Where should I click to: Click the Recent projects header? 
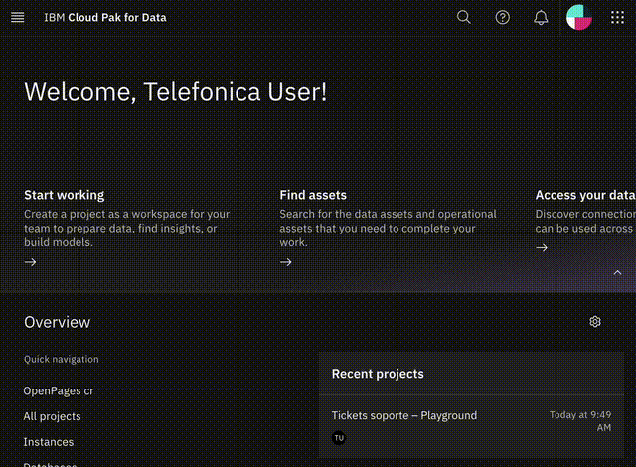[x=378, y=374]
